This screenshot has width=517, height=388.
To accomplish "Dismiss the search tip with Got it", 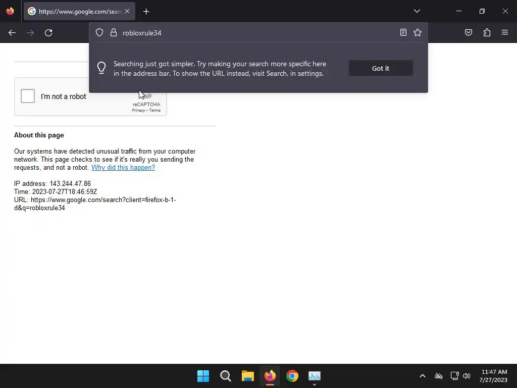I will pos(381,68).
